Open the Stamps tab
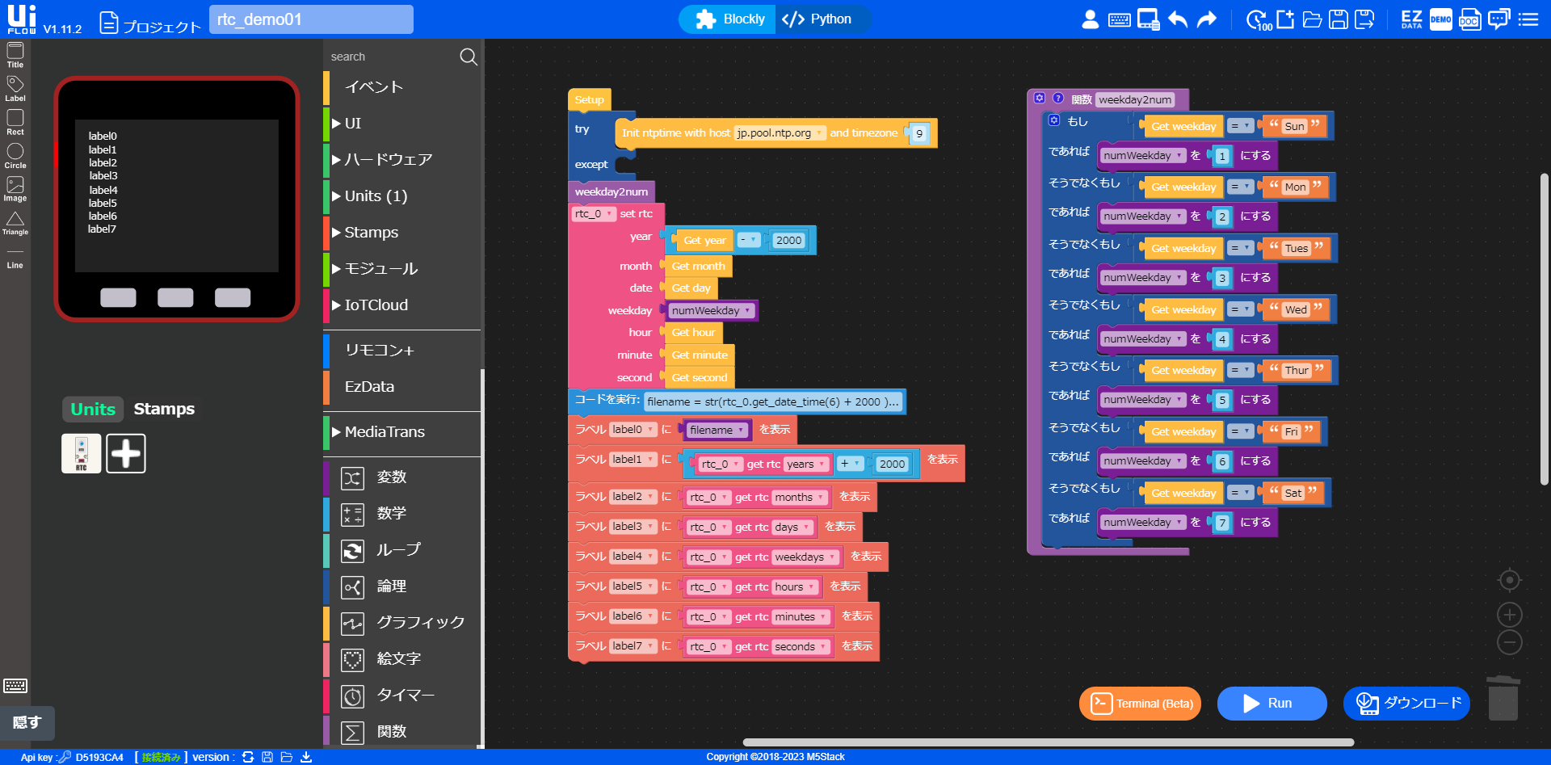 click(x=164, y=409)
